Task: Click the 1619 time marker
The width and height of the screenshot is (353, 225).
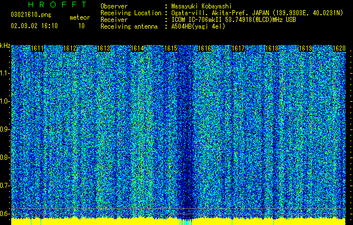Action: point(305,48)
